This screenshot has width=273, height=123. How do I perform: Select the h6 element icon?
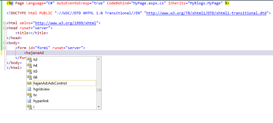click(x=29, y=77)
